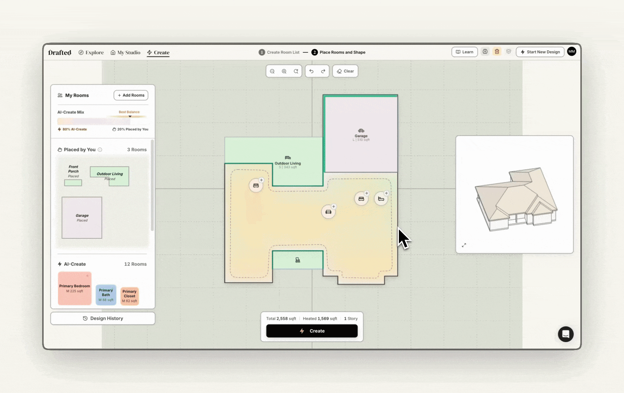The width and height of the screenshot is (624, 393).
Task: Select the Create tab
Action: (158, 52)
